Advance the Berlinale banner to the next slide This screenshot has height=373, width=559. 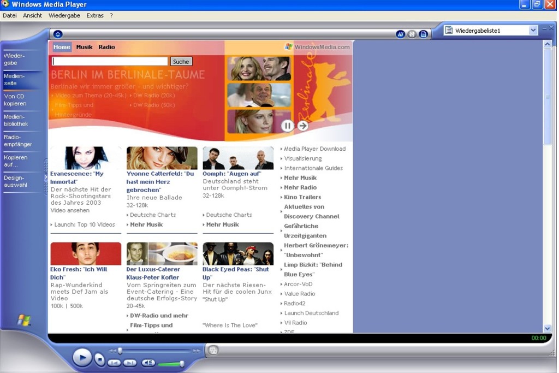pyautogui.click(x=302, y=126)
